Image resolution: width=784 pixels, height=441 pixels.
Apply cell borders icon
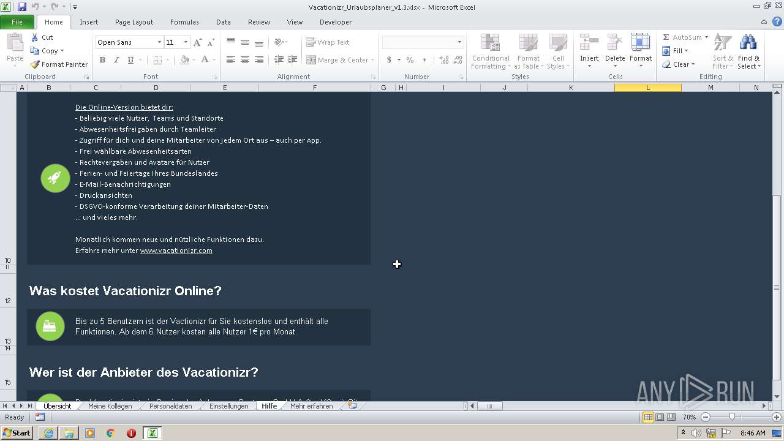[x=157, y=60]
